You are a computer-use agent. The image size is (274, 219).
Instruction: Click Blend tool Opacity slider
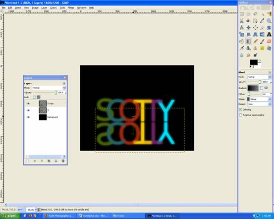[254, 82]
